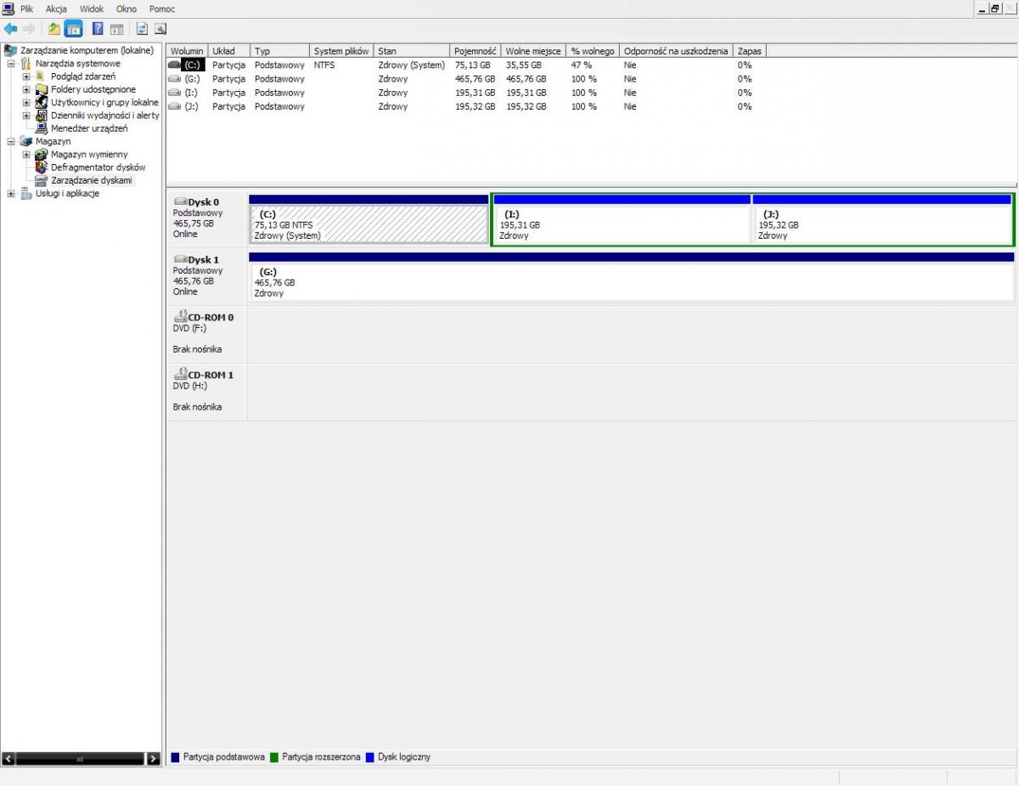Screen dimensions: 1019x786
Task: Open the Pomoc menu
Action: click(162, 8)
